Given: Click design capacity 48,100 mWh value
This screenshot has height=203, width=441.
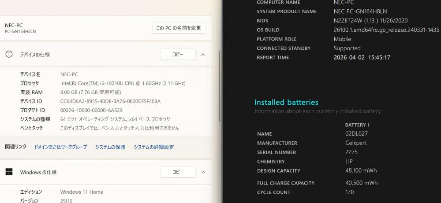Looking at the screenshot, I should 361,171.
